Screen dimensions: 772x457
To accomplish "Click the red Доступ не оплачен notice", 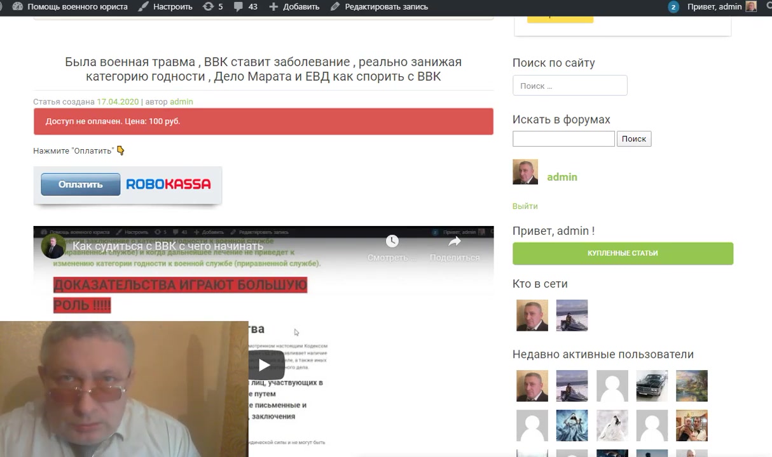I will pyautogui.click(x=263, y=121).
